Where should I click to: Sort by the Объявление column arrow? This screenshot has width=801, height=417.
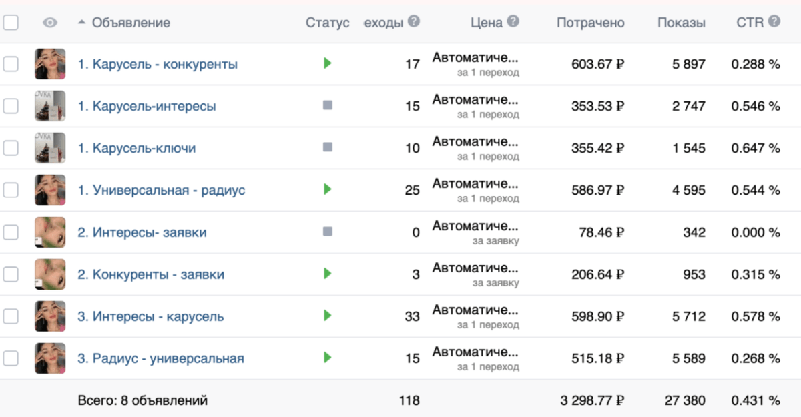81,23
